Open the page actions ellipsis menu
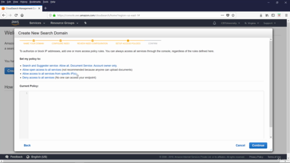The image size is (290, 163). (222, 15)
